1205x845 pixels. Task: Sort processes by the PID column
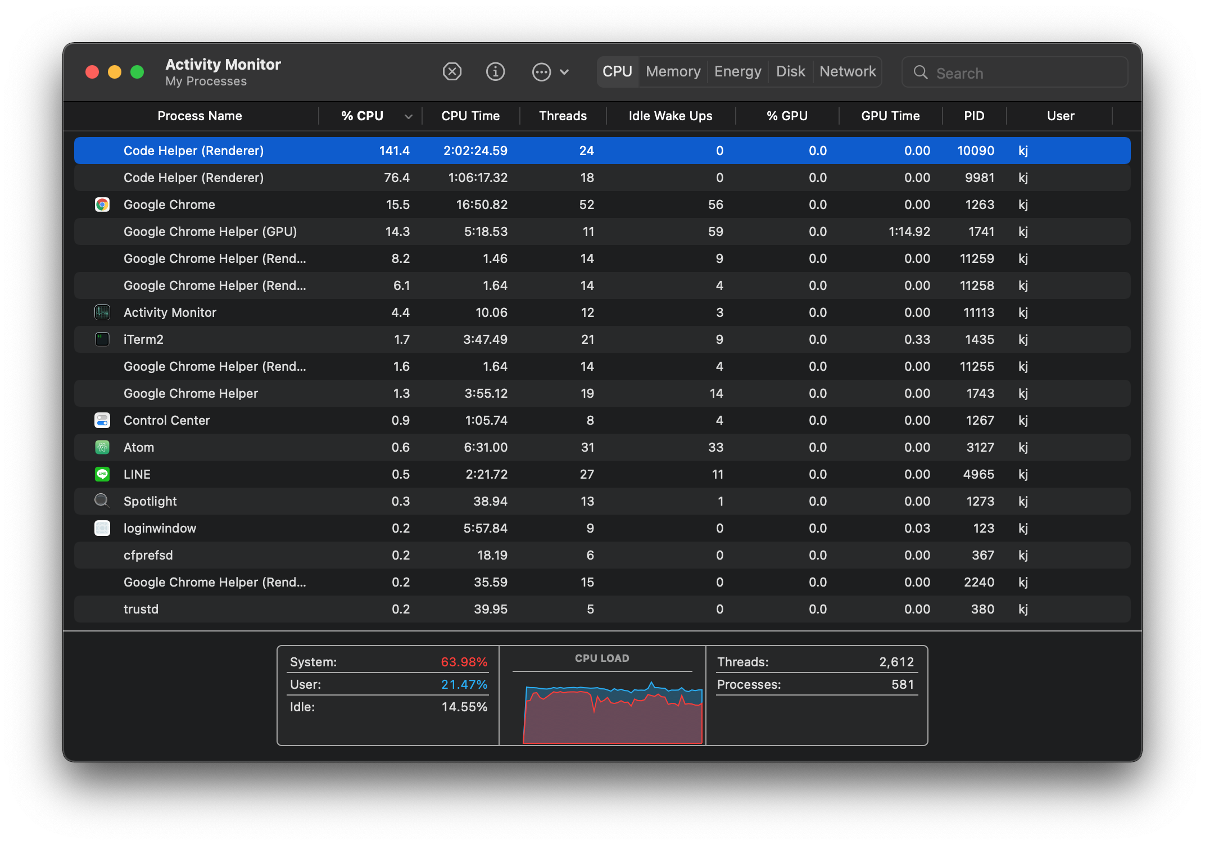[975, 116]
